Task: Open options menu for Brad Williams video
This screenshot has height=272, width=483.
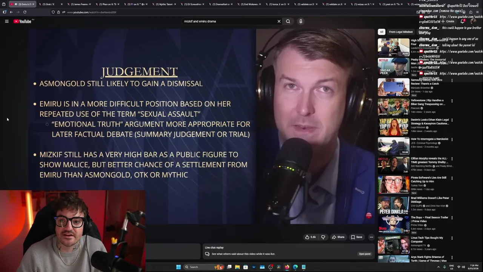Action: coord(452,198)
